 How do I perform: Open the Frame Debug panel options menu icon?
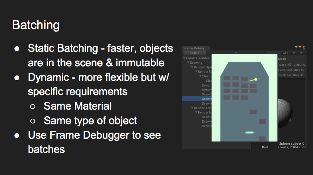pyautogui.click(x=303, y=49)
